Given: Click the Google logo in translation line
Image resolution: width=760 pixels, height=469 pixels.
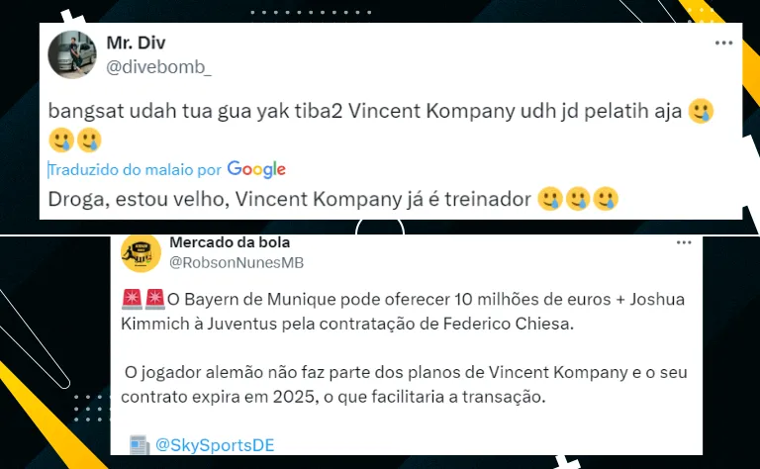Looking at the screenshot, I should [x=256, y=169].
